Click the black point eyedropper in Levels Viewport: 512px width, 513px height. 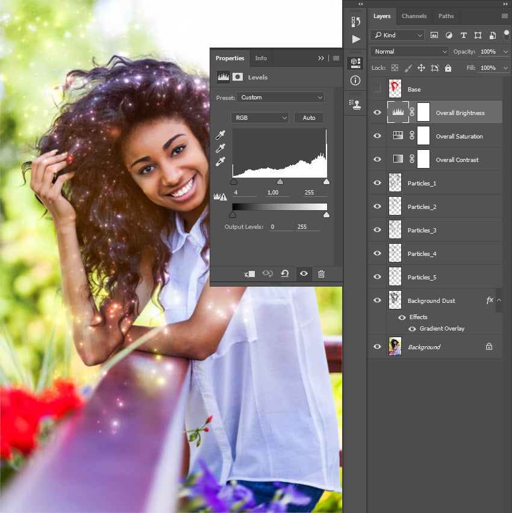220,135
